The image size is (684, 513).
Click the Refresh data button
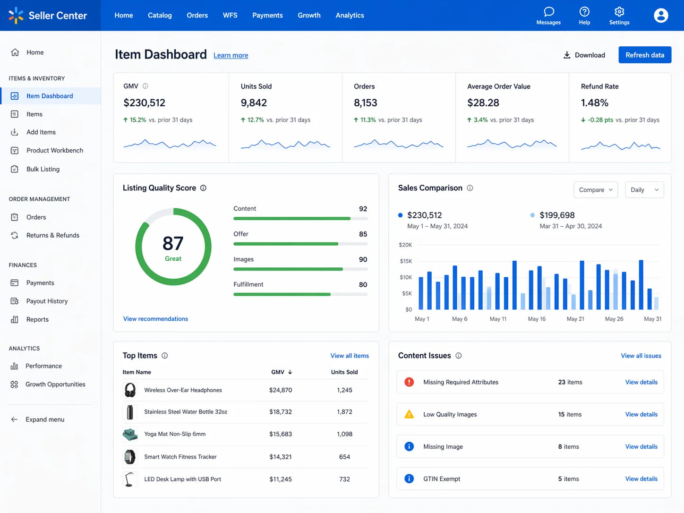[x=645, y=55]
